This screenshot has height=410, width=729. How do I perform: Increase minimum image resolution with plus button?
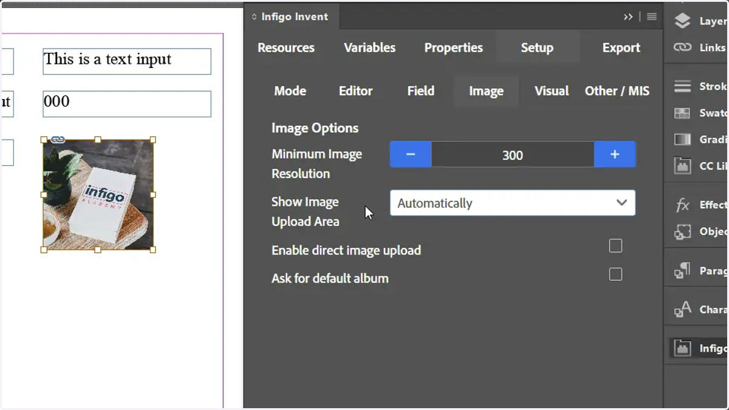tap(615, 154)
